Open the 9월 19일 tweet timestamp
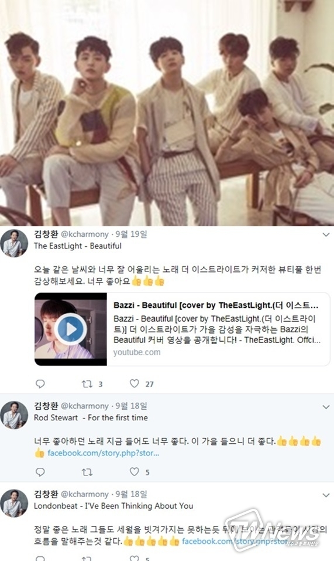This screenshot has height=561, width=334. (131, 234)
